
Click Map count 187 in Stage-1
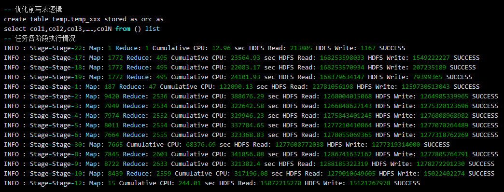coord(110,87)
